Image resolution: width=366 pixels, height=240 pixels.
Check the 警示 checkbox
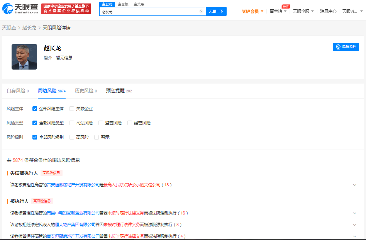(97, 137)
